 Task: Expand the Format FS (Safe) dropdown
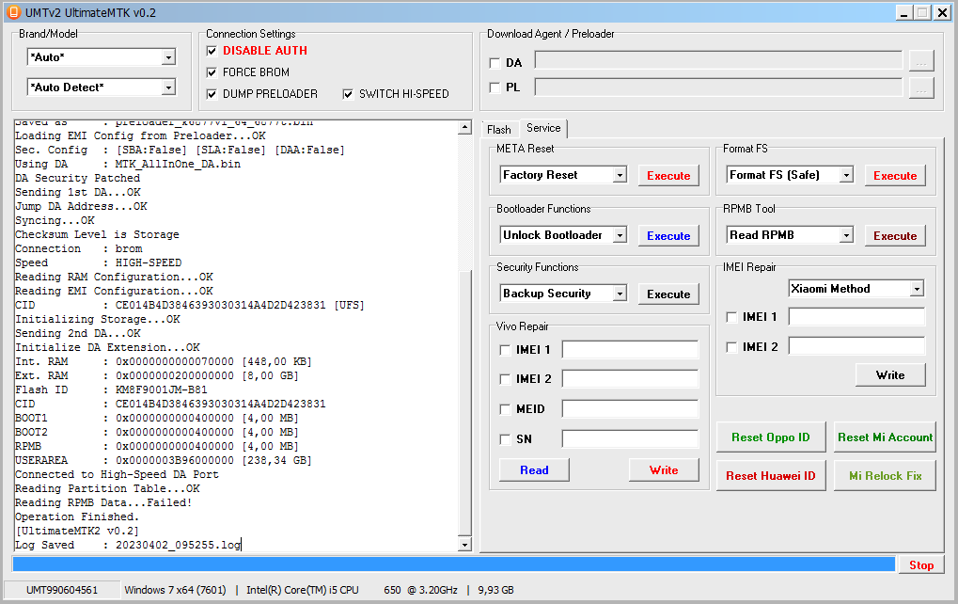tap(846, 175)
